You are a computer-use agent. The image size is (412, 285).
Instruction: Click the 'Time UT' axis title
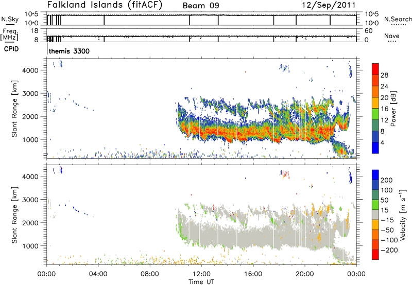(x=201, y=281)
